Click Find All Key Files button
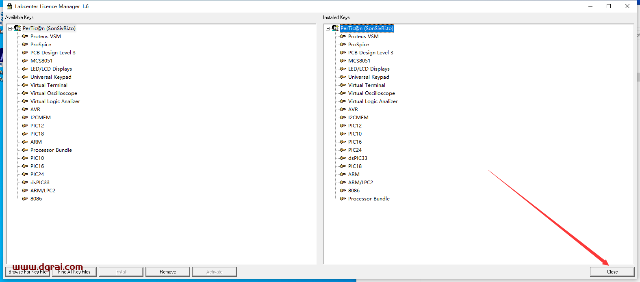The image size is (640, 282). (74, 272)
